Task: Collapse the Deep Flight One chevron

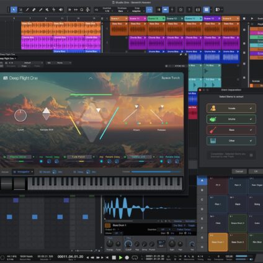Action: click(x=91, y=78)
